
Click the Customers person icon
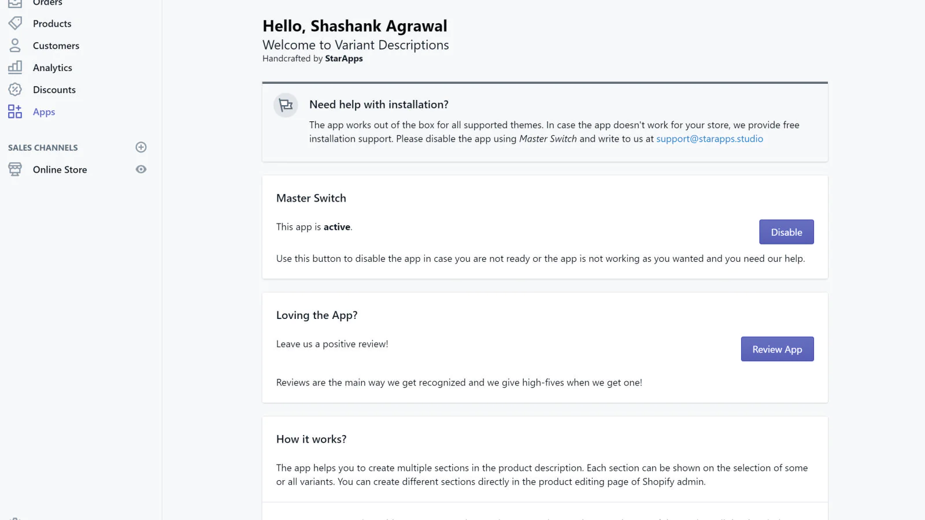[x=15, y=45]
